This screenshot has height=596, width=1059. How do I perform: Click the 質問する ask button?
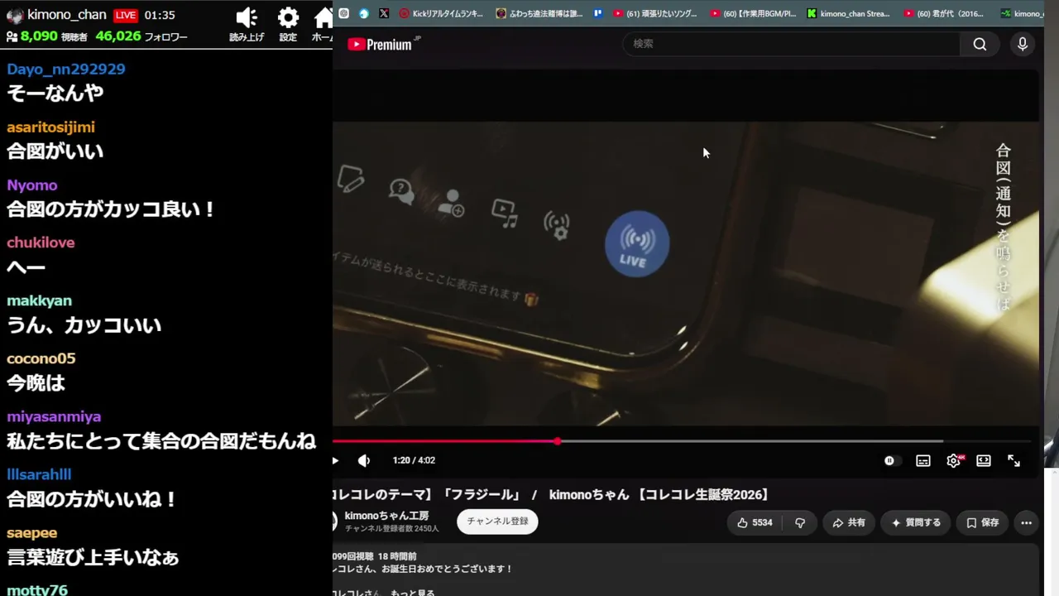pyautogui.click(x=916, y=522)
